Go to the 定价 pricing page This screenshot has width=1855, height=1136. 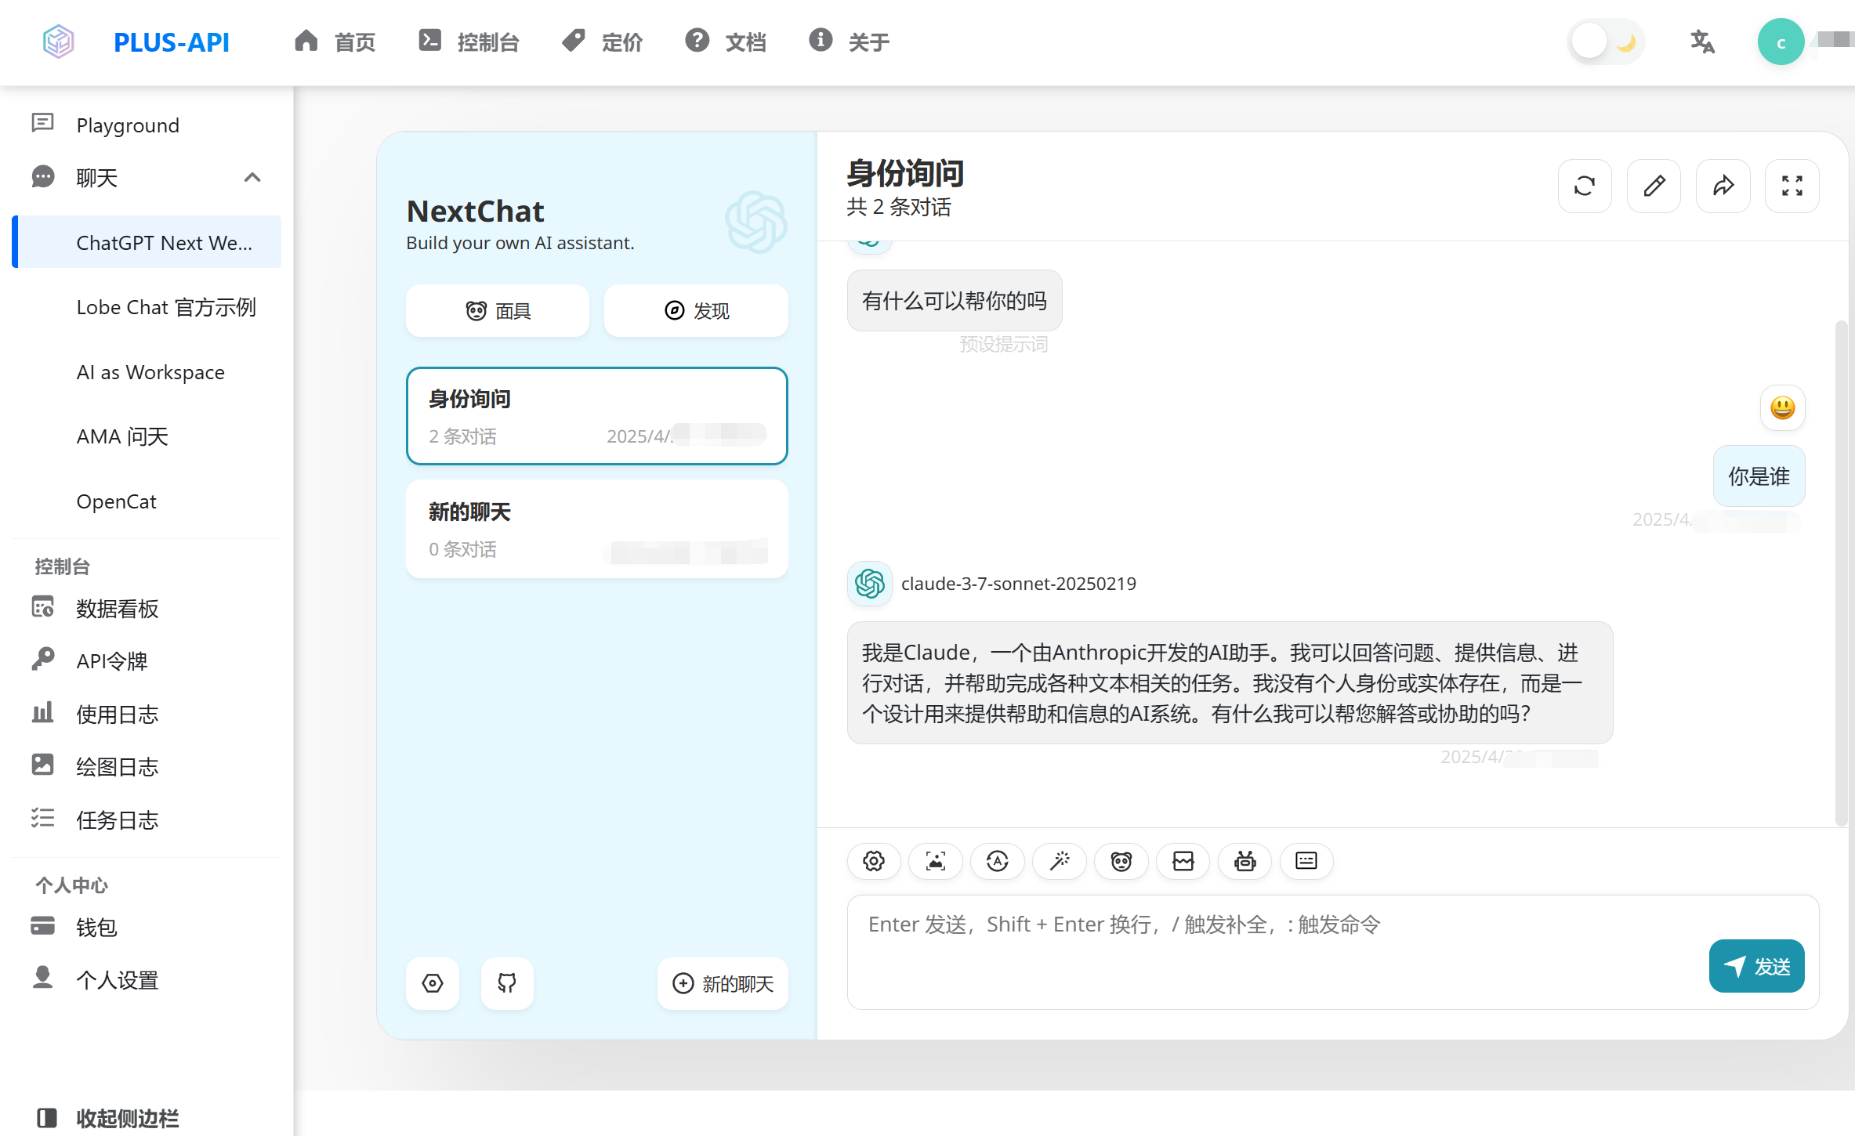click(x=602, y=42)
